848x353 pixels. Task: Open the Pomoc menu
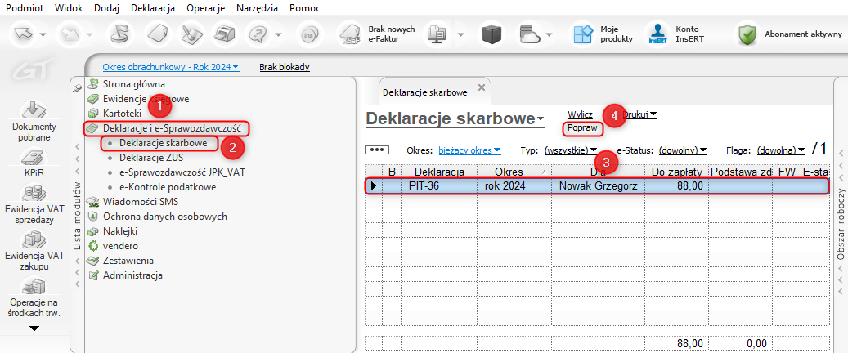pyautogui.click(x=304, y=8)
